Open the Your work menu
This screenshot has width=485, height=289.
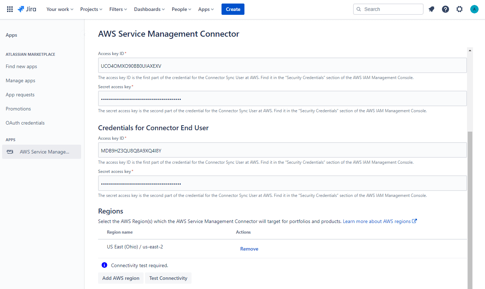click(59, 9)
